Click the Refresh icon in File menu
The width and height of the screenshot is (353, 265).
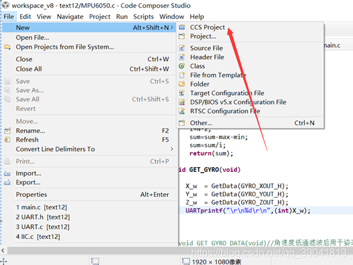coord(8,140)
